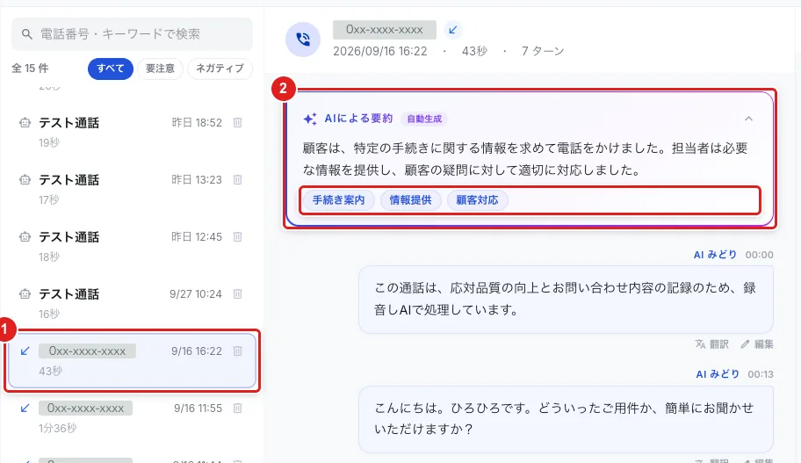Image resolution: width=801 pixels, height=463 pixels.
Task: Click incoming arrow icon of 9/16 16:22 call
Action: tap(25, 351)
